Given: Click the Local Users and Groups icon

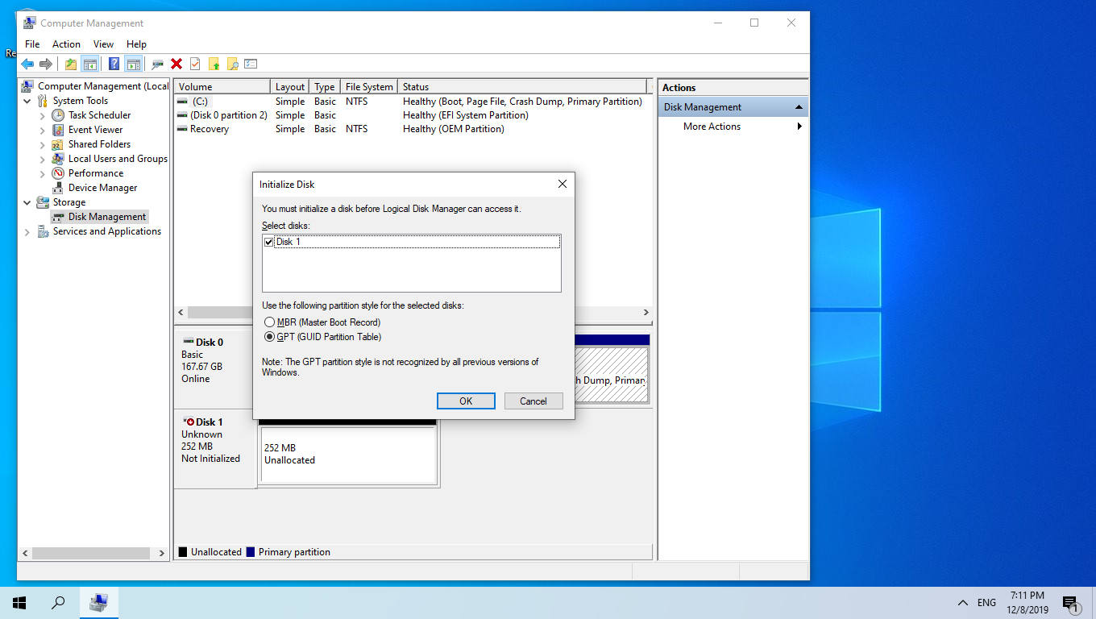Looking at the screenshot, I should coord(58,159).
